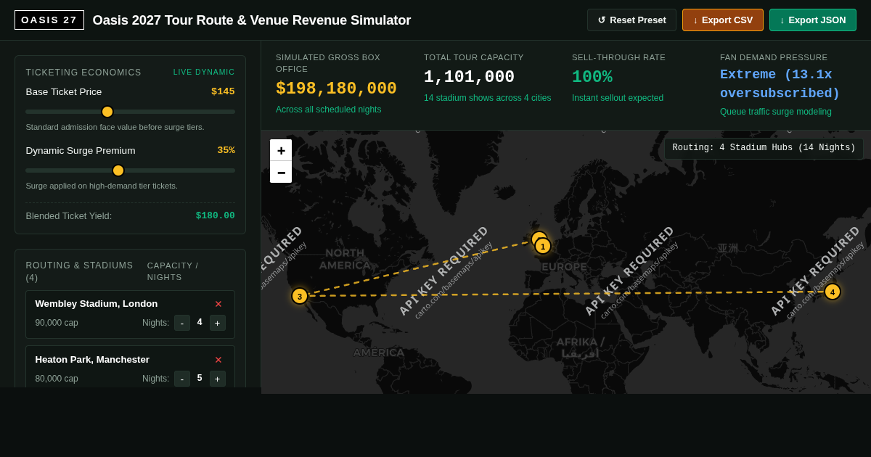
Task: Decrease Heaton Park nights
Action: (182, 379)
